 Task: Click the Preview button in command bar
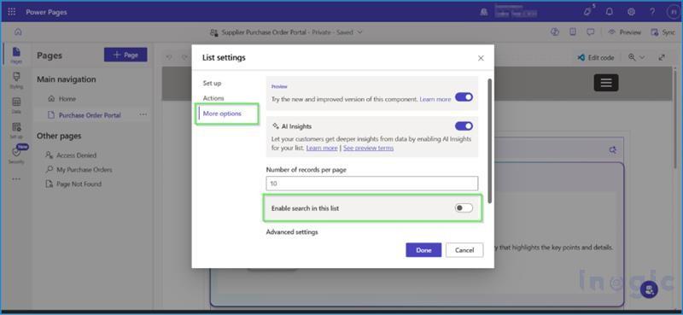[x=625, y=32]
